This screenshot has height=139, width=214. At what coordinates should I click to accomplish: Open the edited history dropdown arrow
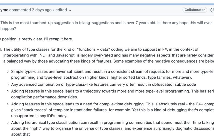pos(70,10)
